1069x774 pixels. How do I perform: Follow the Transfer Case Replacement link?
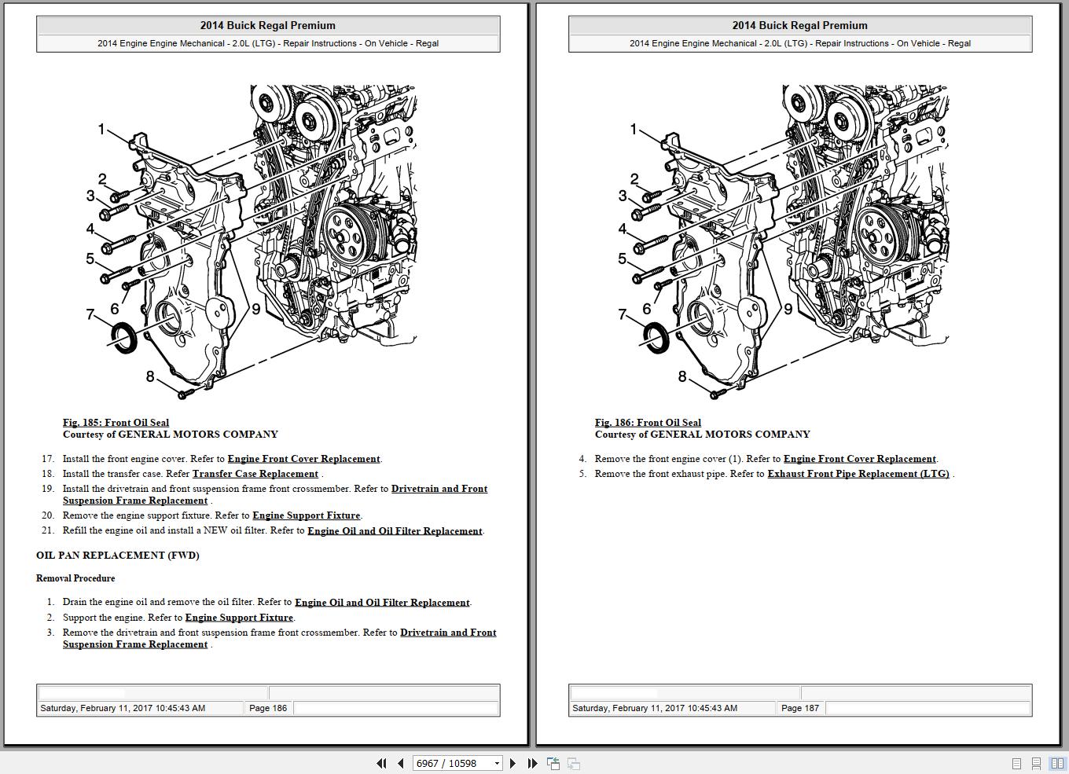255,473
